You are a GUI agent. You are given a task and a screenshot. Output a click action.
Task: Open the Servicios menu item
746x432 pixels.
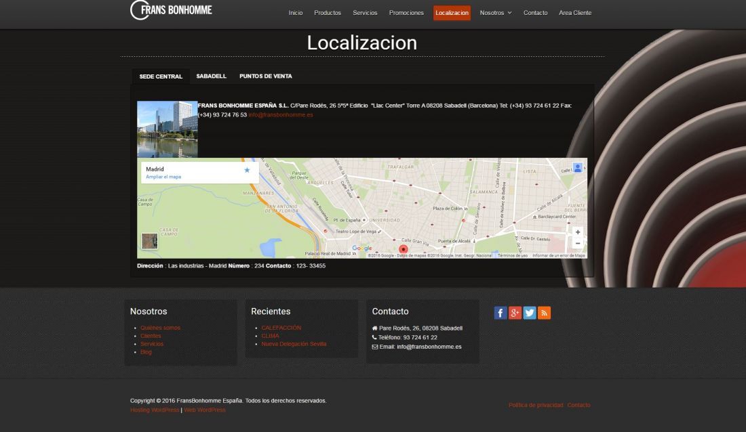[x=365, y=13]
